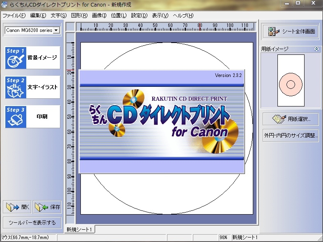The height and width of the screenshot is (242, 323).
Task: Select the 新規シート1 sheet tab
Action: pyautogui.click(x=80, y=229)
